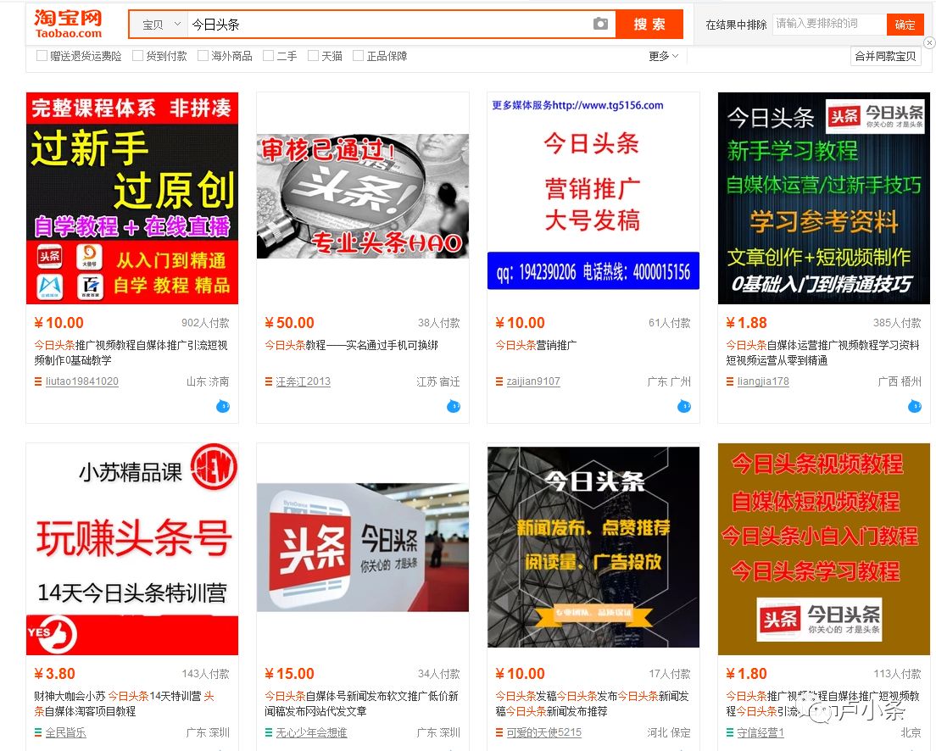This screenshot has width=936, height=751.
Task: Click shop icon beside 汪奔江2013
Action: pos(269,381)
